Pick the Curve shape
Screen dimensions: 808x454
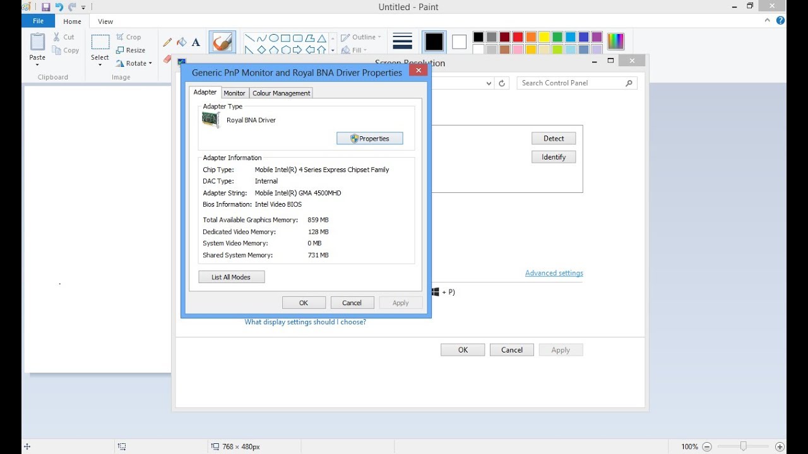(261, 38)
